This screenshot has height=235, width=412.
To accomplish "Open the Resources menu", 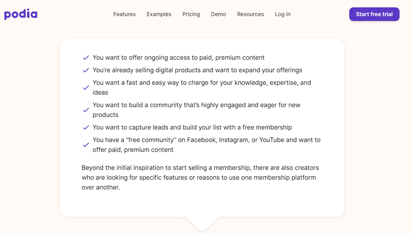I will click(250, 14).
